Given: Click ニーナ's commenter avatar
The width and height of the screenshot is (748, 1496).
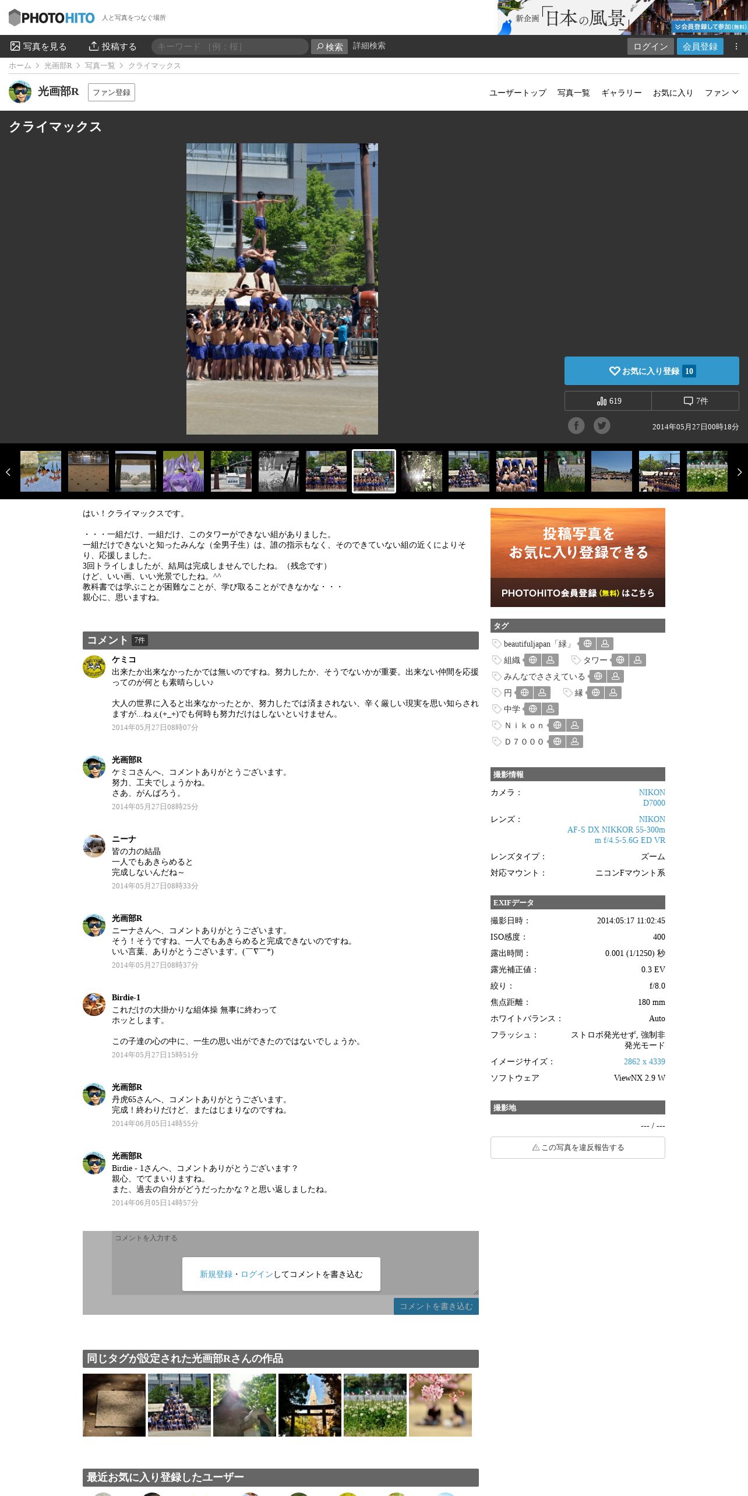Looking at the screenshot, I should click(x=94, y=846).
